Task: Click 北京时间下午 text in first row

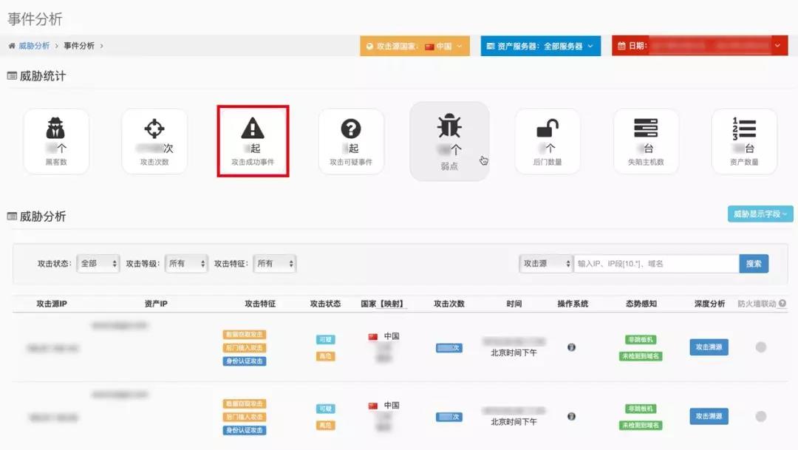Action: 514,352
